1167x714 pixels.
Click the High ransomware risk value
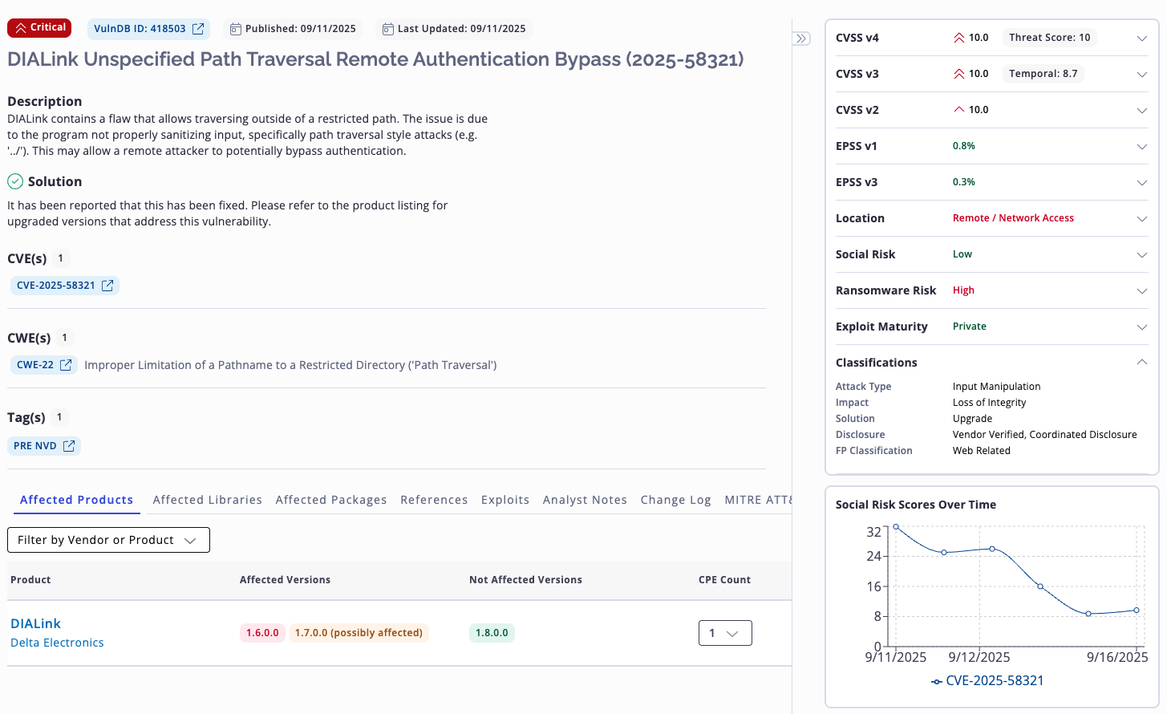(x=963, y=290)
